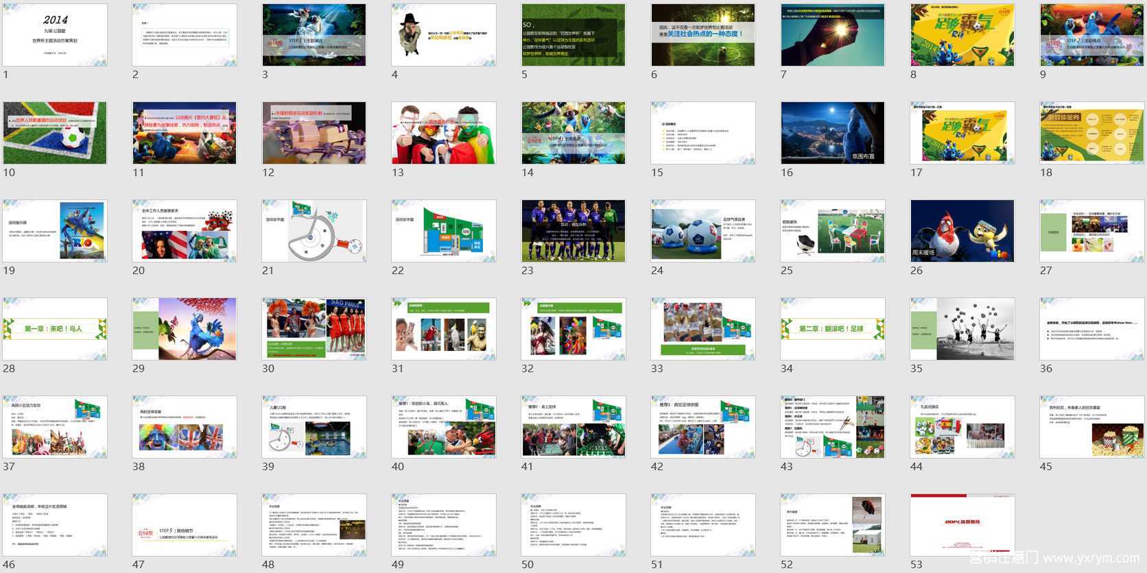The width and height of the screenshot is (1147, 573).
Task: Select slide 13 painted-face football fans
Action: click(444, 133)
